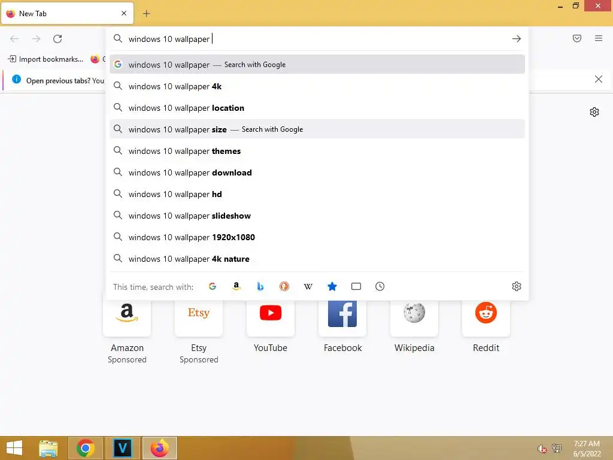Search this time with Bing icon
Screen dimensions: 613x460
click(x=260, y=286)
